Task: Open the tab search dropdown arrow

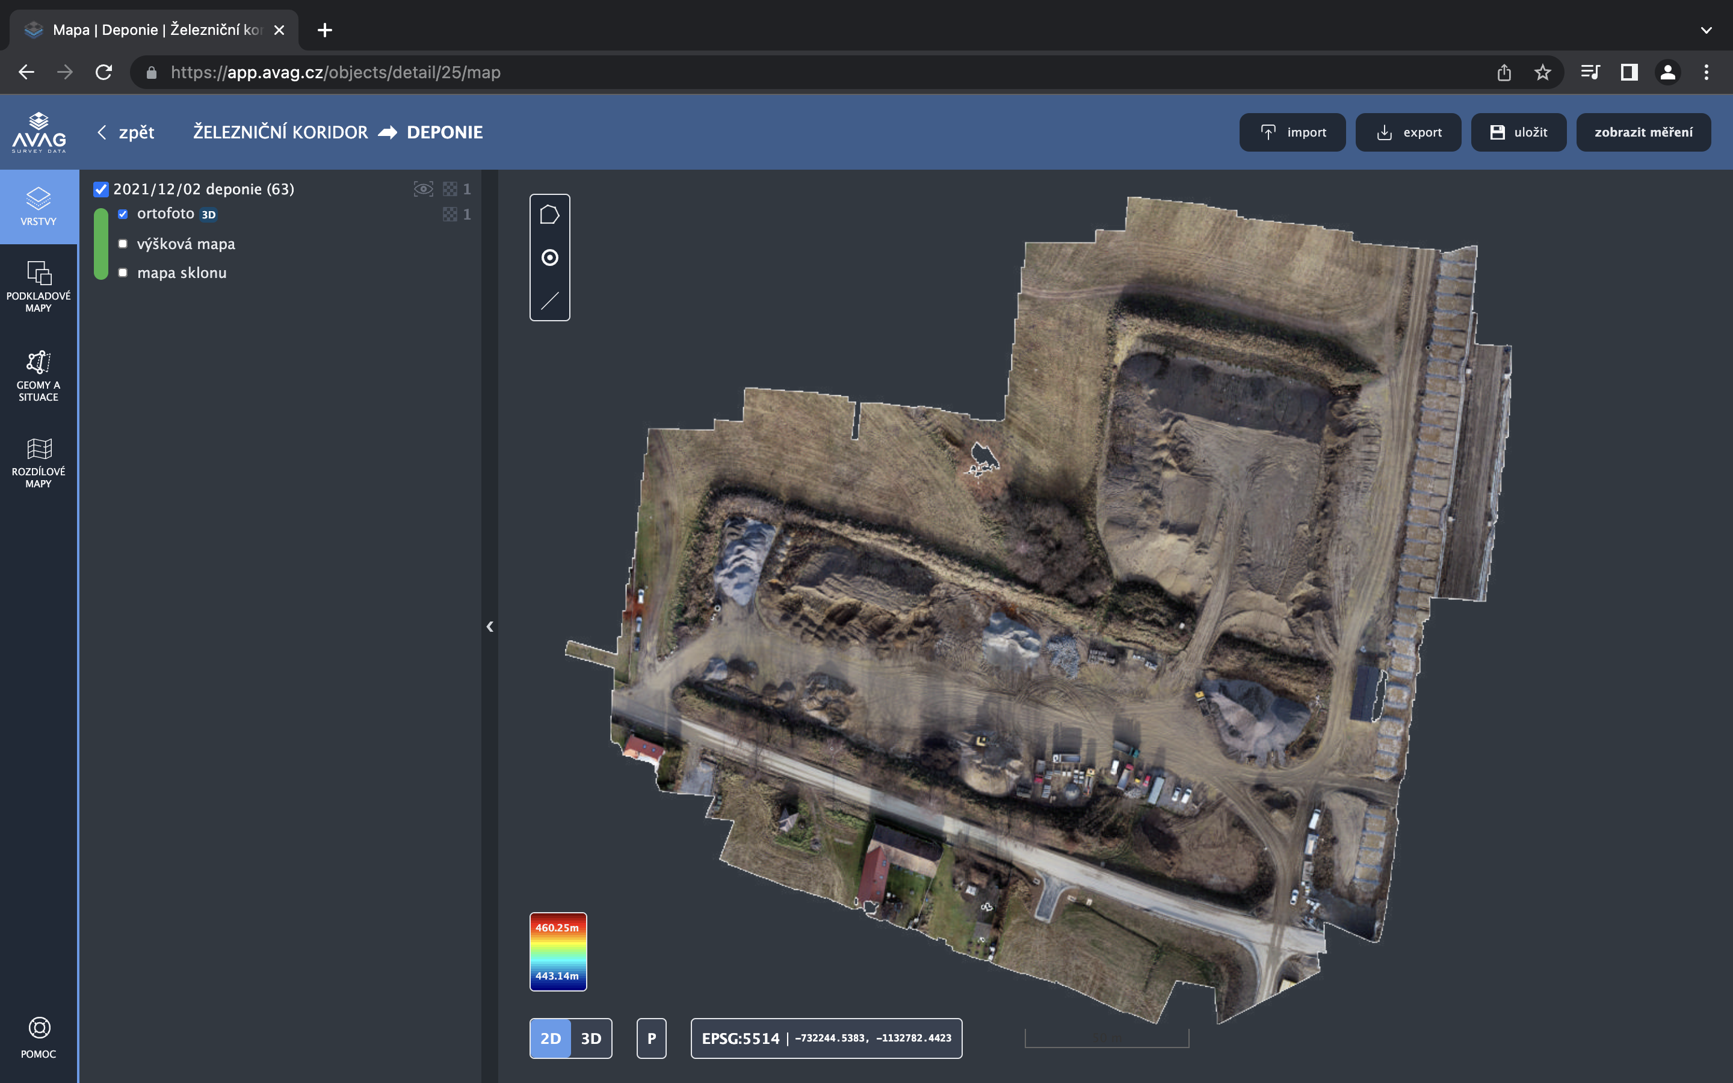Action: pos(1706,30)
